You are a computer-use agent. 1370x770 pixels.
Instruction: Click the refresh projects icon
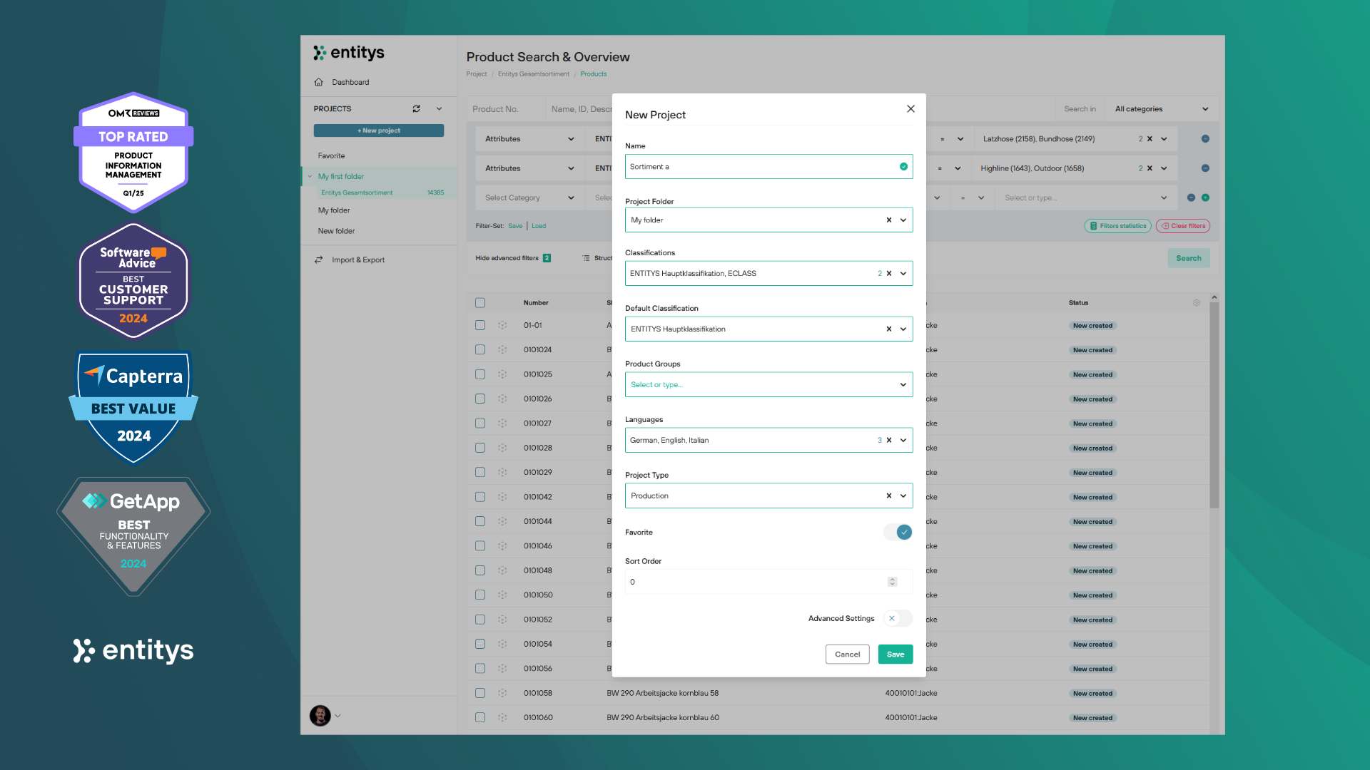[416, 109]
